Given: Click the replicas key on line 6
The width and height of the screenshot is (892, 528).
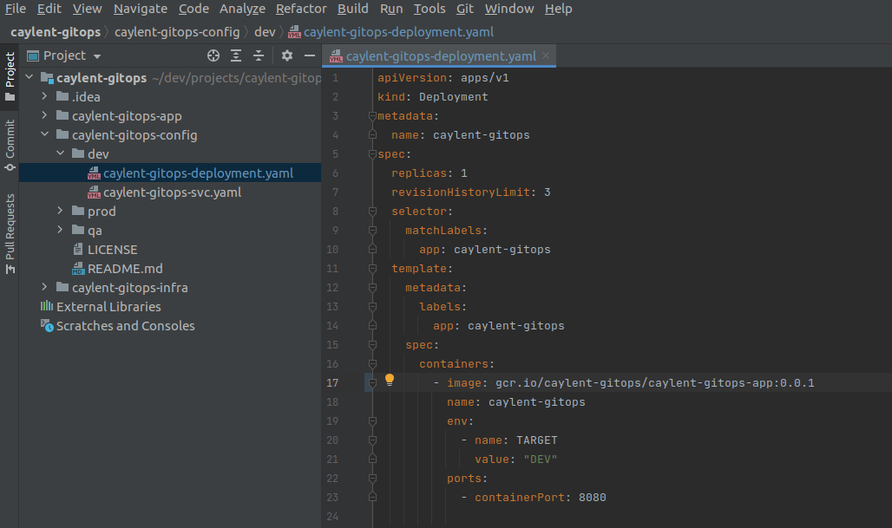Looking at the screenshot, I should [x=419, y=173].
